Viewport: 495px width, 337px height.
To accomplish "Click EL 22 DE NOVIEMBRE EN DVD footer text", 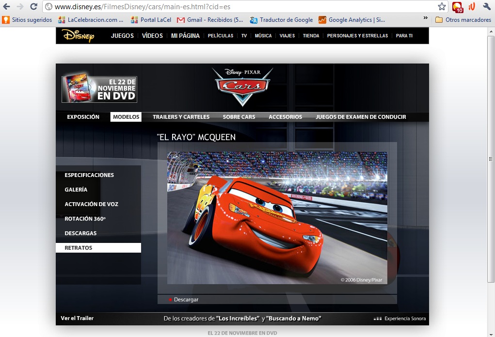I will pos(242,333).
